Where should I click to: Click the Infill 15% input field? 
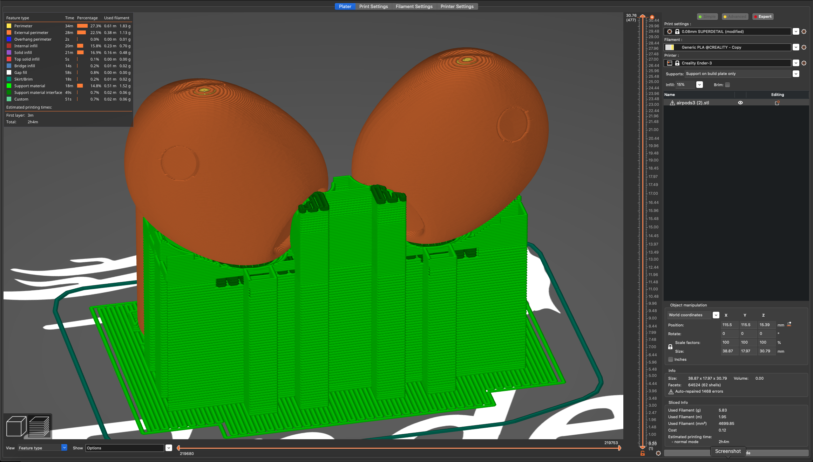tap(685, 85)
